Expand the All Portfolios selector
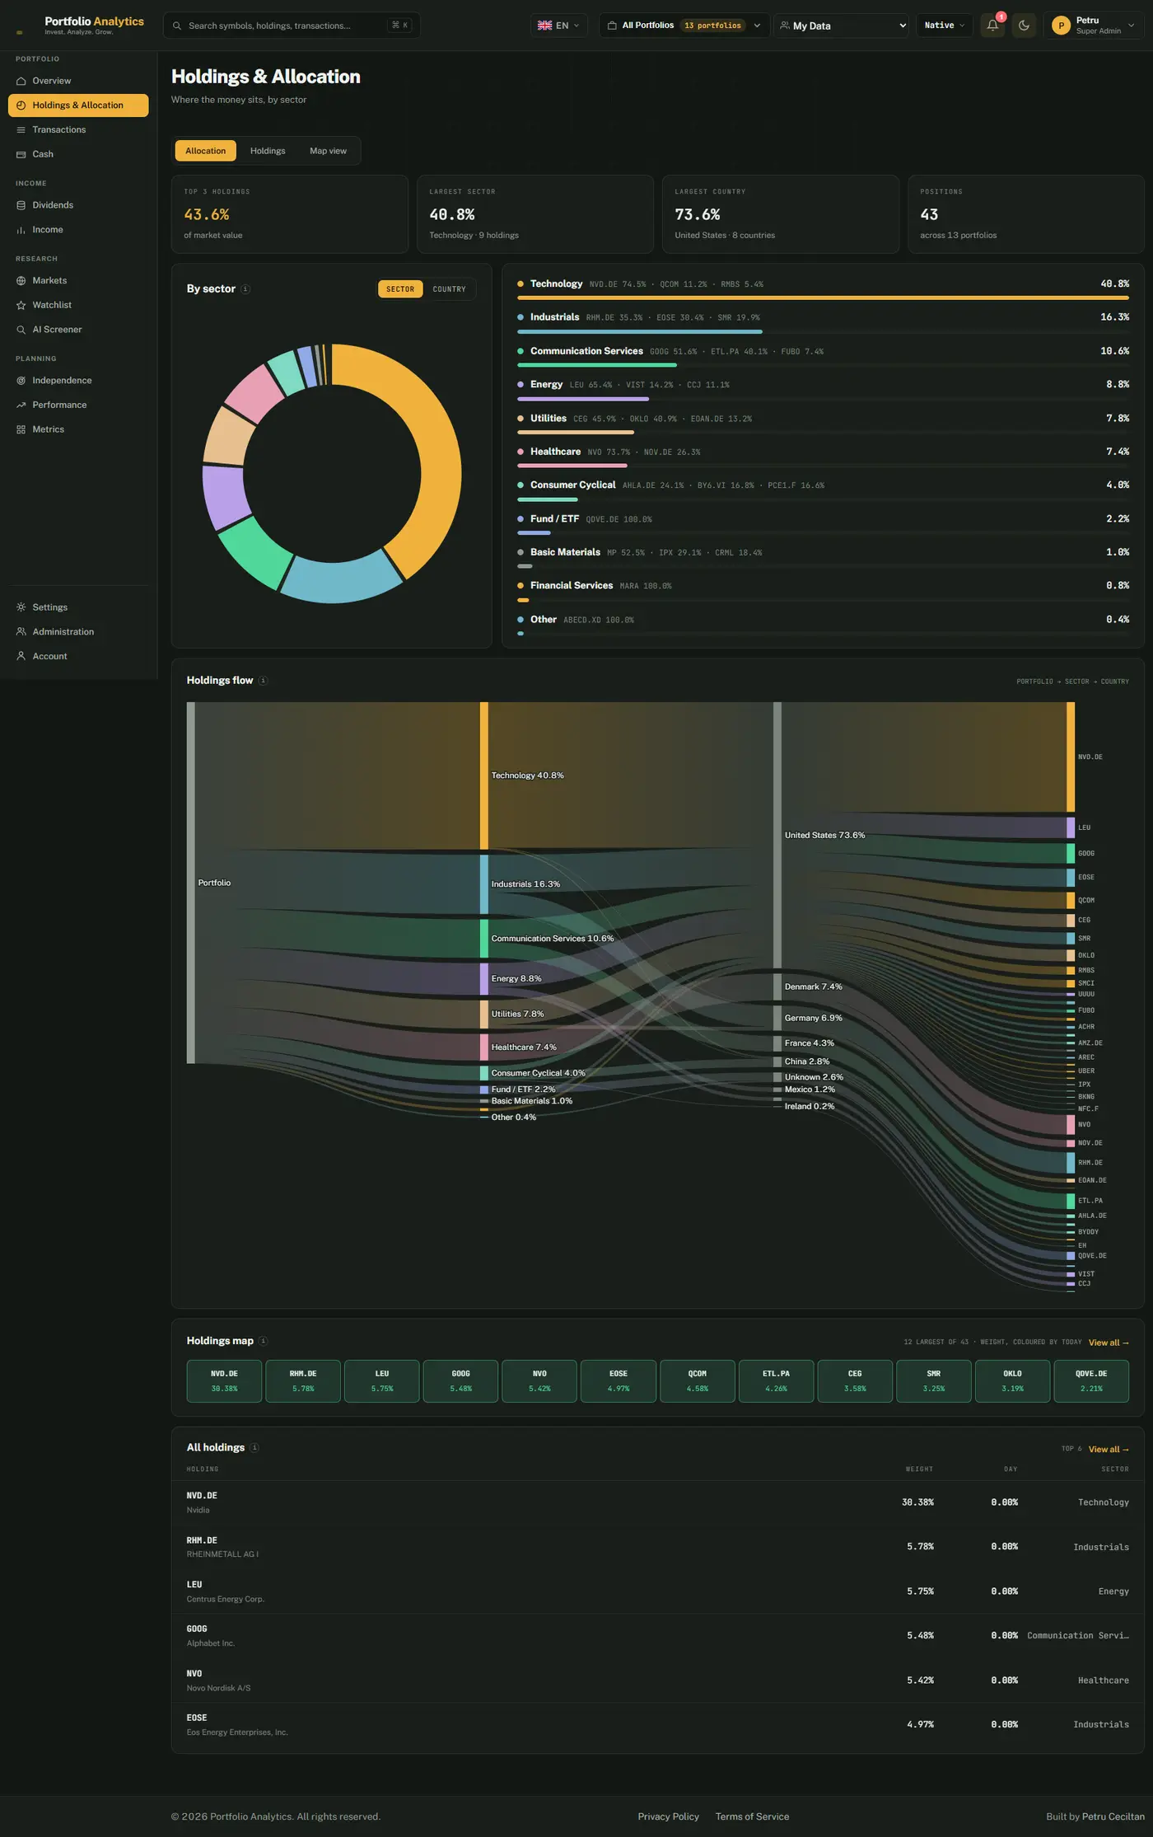This screenshot has height=1837, width=1153. click(x=684, y=26)
